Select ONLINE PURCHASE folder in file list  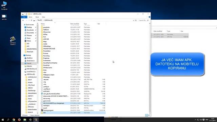49,49
